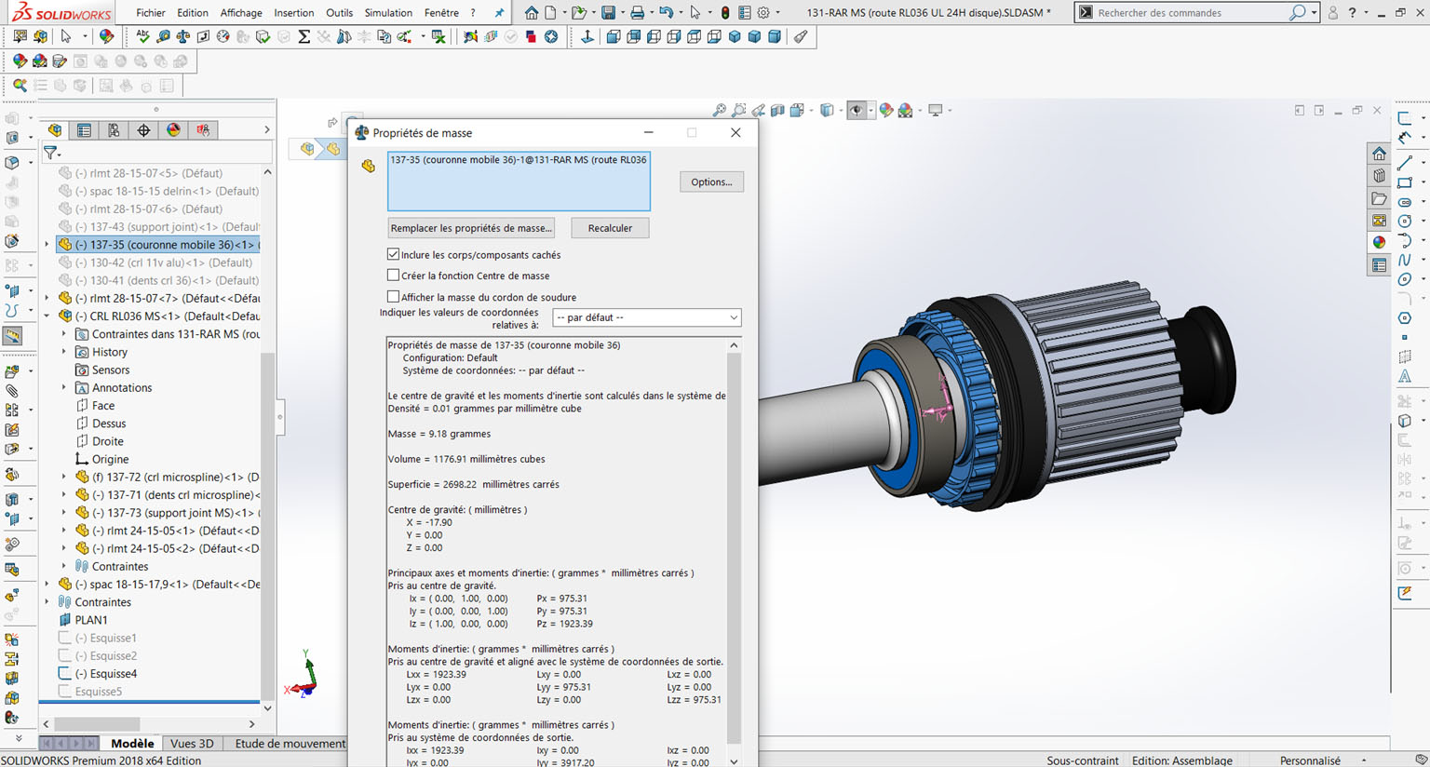
Task: Click the Section View icon in heads-up toolbar
Action: 777,110
